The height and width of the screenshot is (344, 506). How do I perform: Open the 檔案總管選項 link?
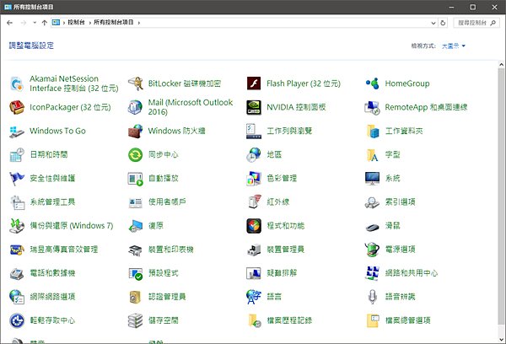coord(408,320)
